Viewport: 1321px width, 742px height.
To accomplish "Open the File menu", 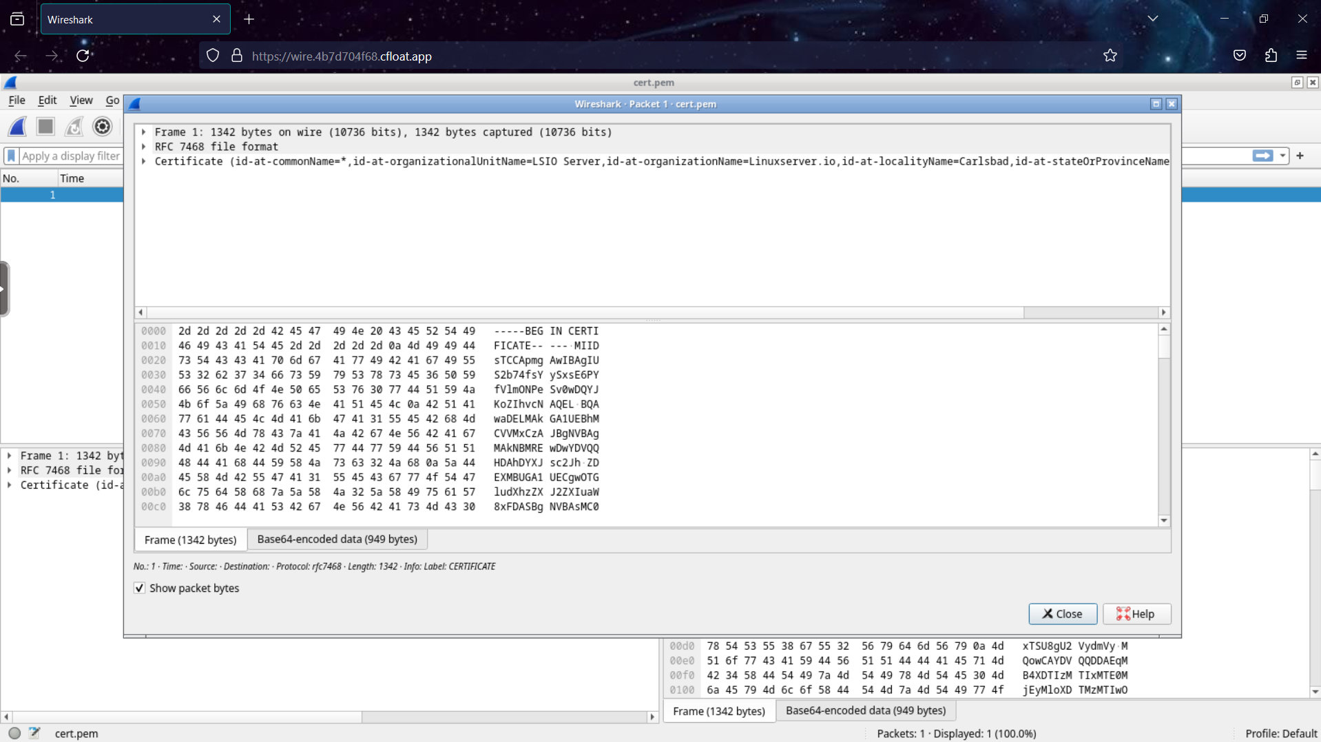I will (17, 100).
